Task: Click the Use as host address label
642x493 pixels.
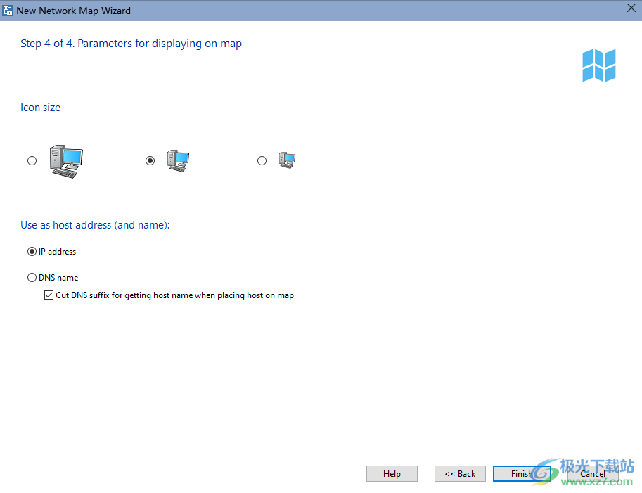Action: 95,225
